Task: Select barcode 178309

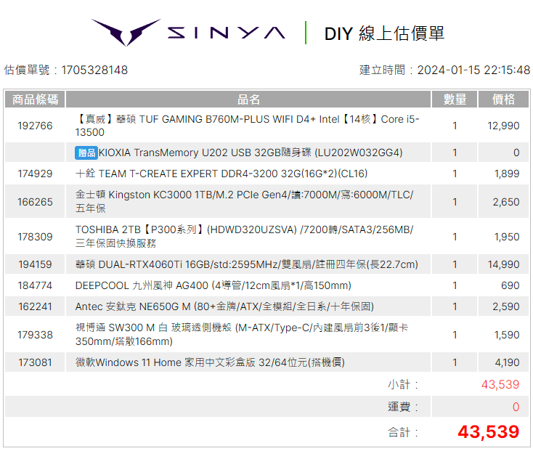Action: tap(35, 237)
